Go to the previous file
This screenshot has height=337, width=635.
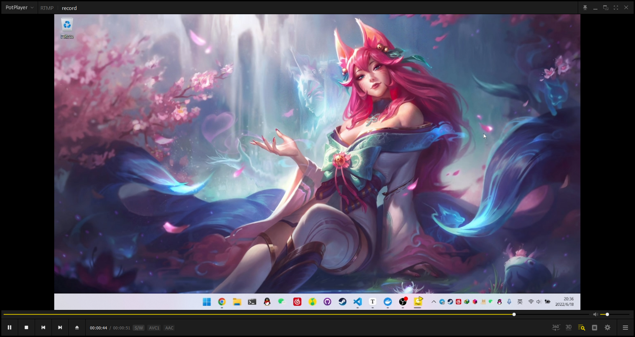point(43,327)
